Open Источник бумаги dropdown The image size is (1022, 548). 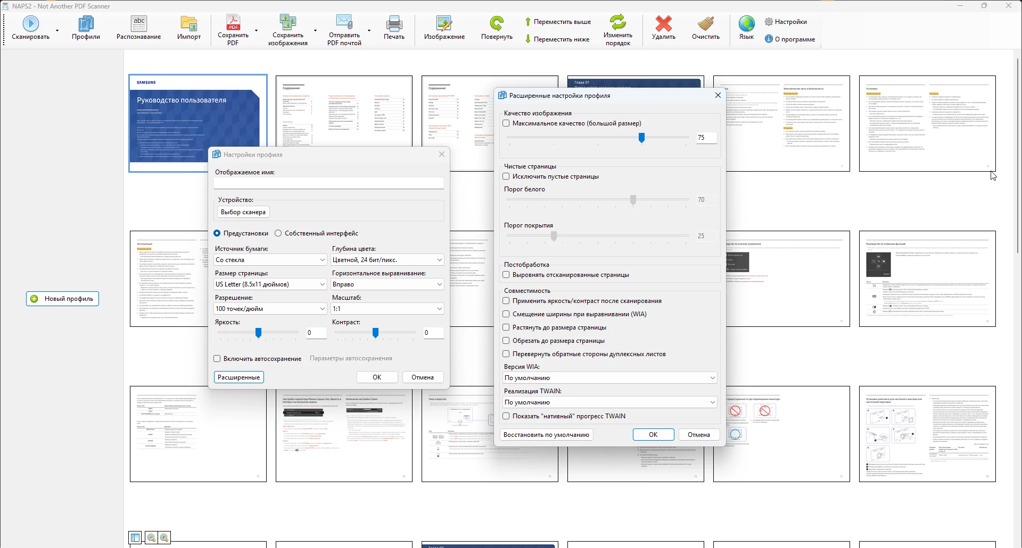click(270, 260)
